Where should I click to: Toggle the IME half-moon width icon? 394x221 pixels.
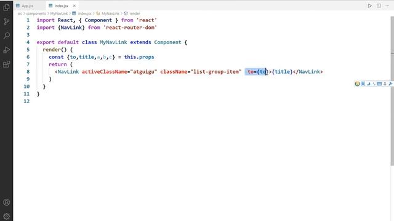369,83
